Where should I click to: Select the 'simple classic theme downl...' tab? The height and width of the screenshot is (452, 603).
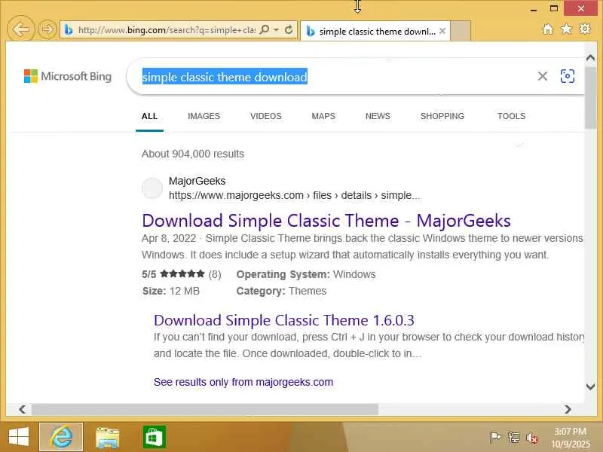tap(375, 31)
